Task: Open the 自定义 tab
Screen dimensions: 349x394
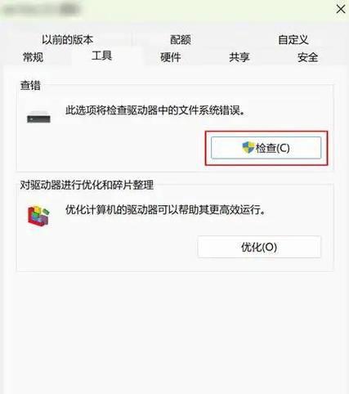Action: (293, 40)
